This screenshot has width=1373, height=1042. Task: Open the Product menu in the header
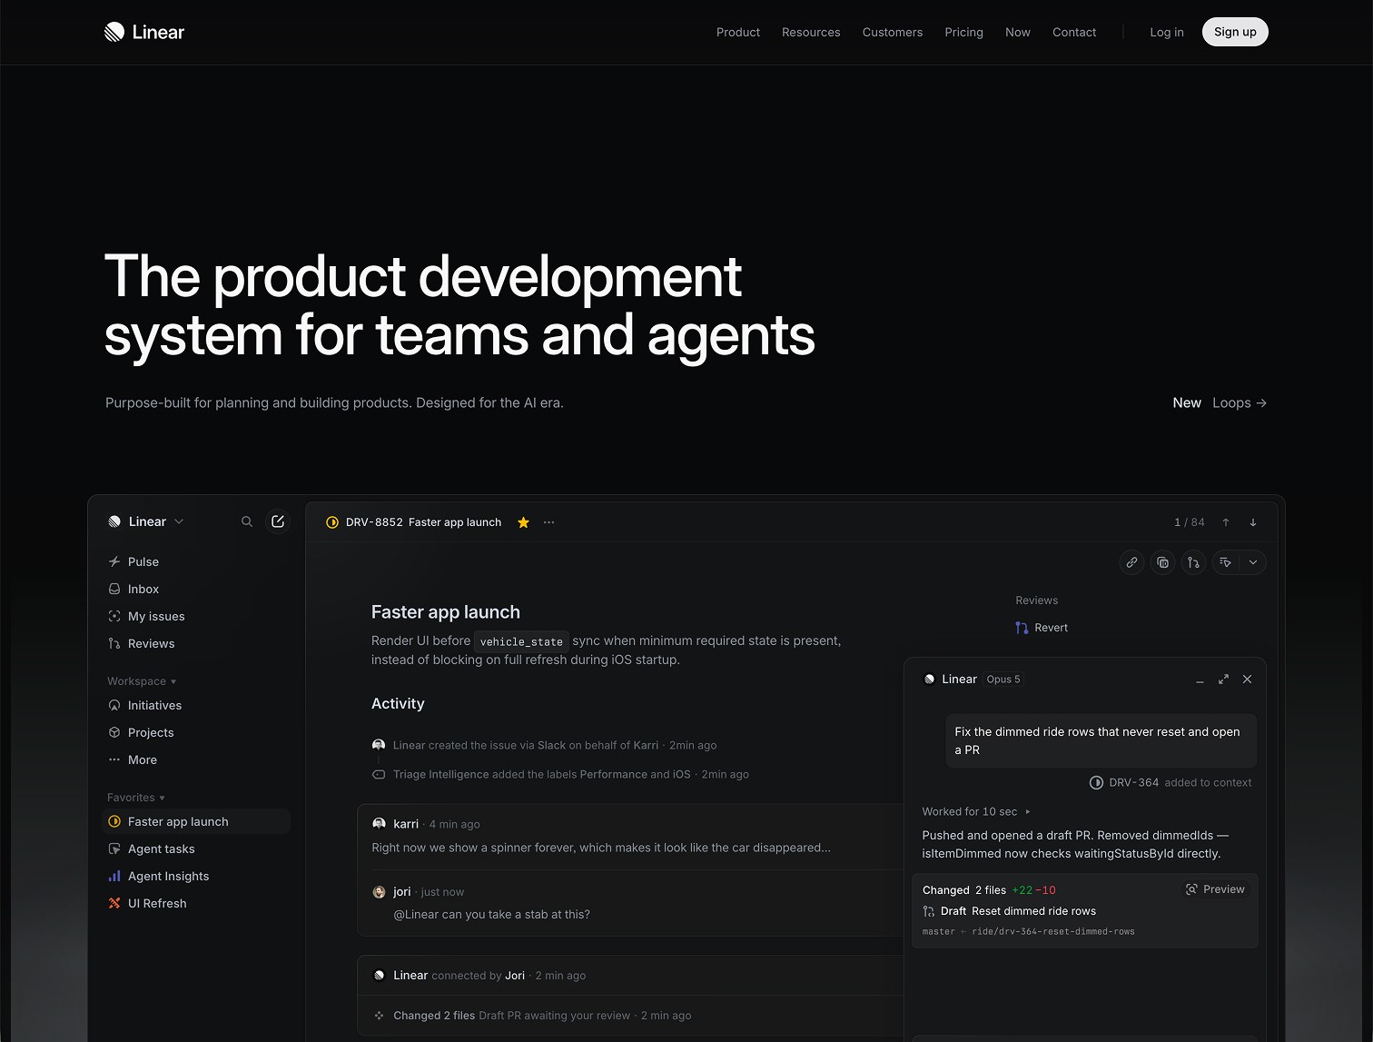coord(738,32)
